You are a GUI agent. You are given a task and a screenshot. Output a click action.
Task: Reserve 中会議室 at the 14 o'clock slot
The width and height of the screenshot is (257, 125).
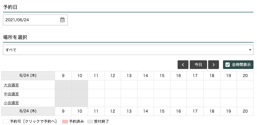click(146, 94)
